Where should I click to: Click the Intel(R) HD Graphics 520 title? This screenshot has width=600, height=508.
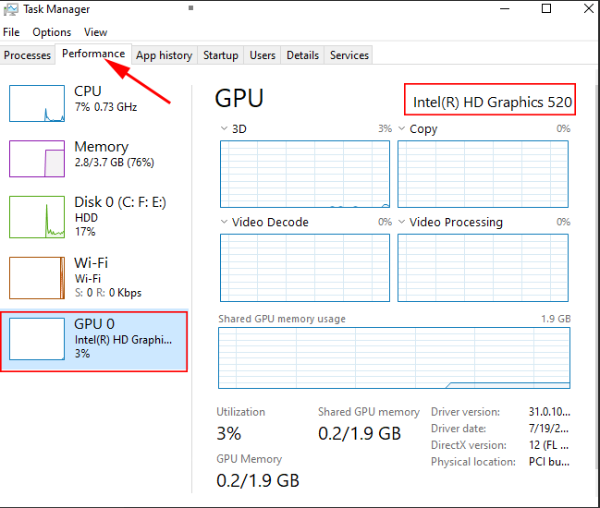pos(492,102)
